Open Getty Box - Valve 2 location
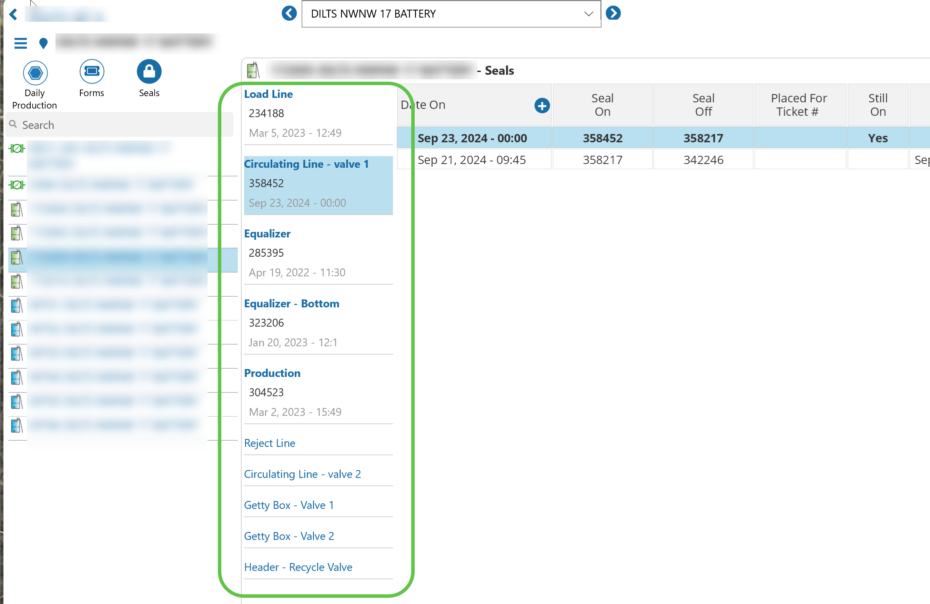The width and height of the screenshot is (930, 604). (x=289, y=536)
